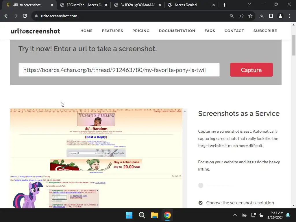Click the browser forward arrow

(16, 16)
